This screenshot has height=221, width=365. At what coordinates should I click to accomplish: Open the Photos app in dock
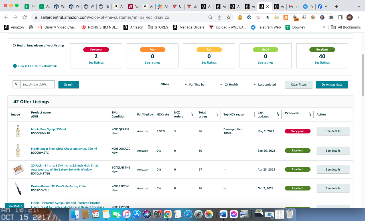(x=209, y=214)
